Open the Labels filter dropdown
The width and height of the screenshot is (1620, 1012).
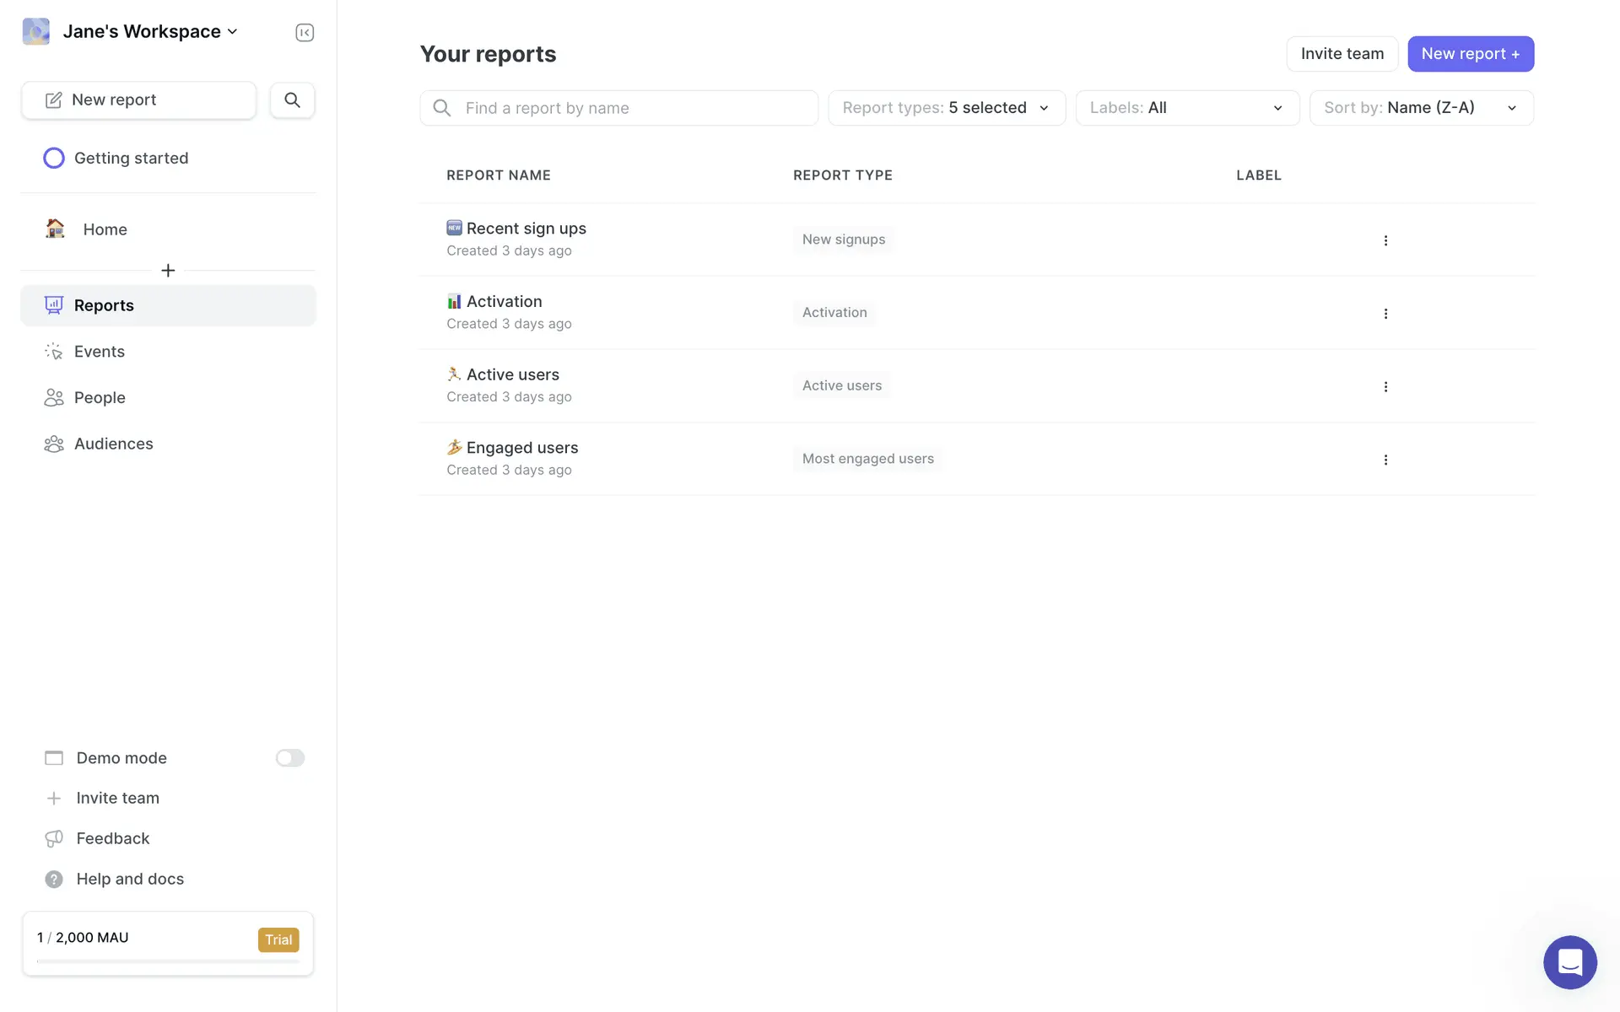click(1187, 108)
